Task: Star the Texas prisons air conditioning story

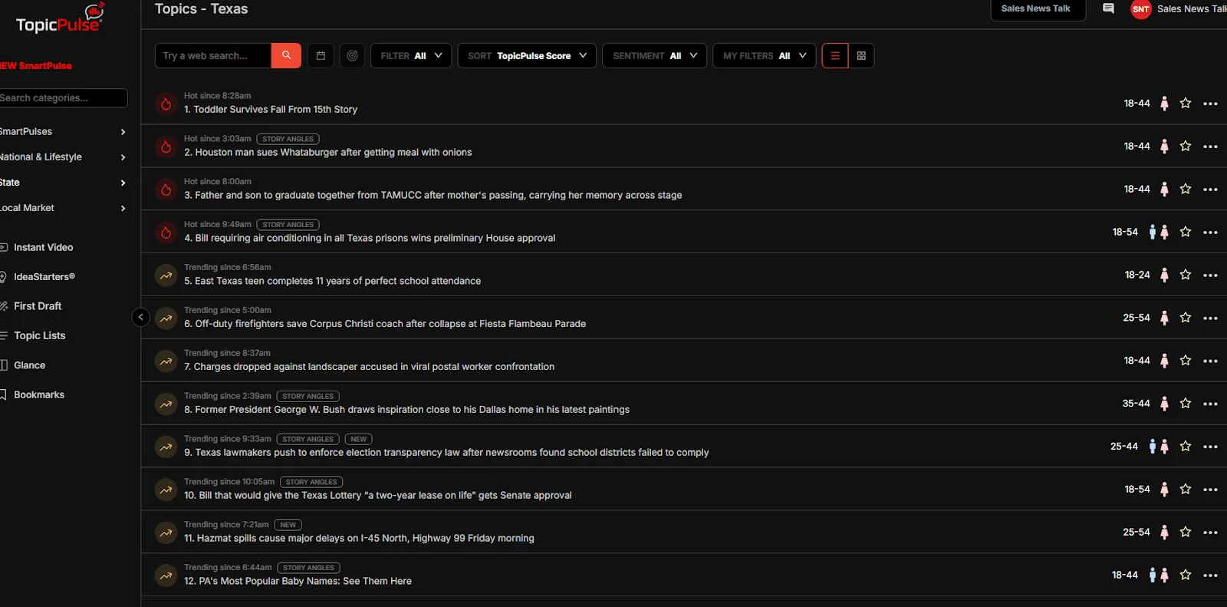Action: point(1186,232)
